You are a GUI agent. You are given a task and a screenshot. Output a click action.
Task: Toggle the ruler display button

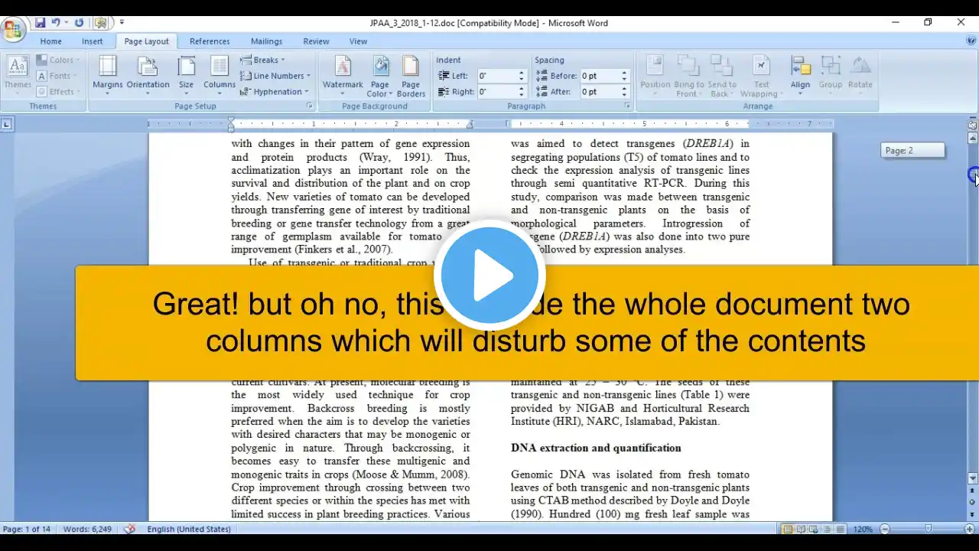click(973, 125)
